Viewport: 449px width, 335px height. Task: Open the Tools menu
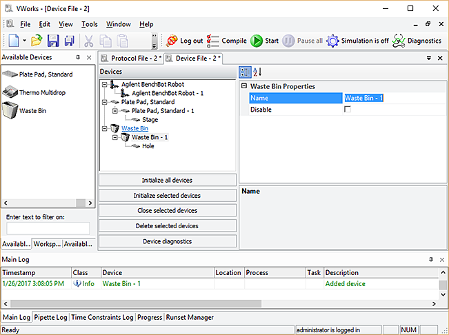pyautogui.click(x=90, y=24)
